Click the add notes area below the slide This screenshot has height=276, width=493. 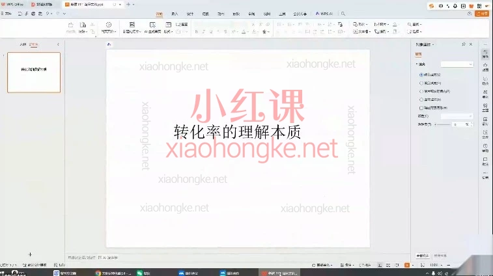point(81,258)
